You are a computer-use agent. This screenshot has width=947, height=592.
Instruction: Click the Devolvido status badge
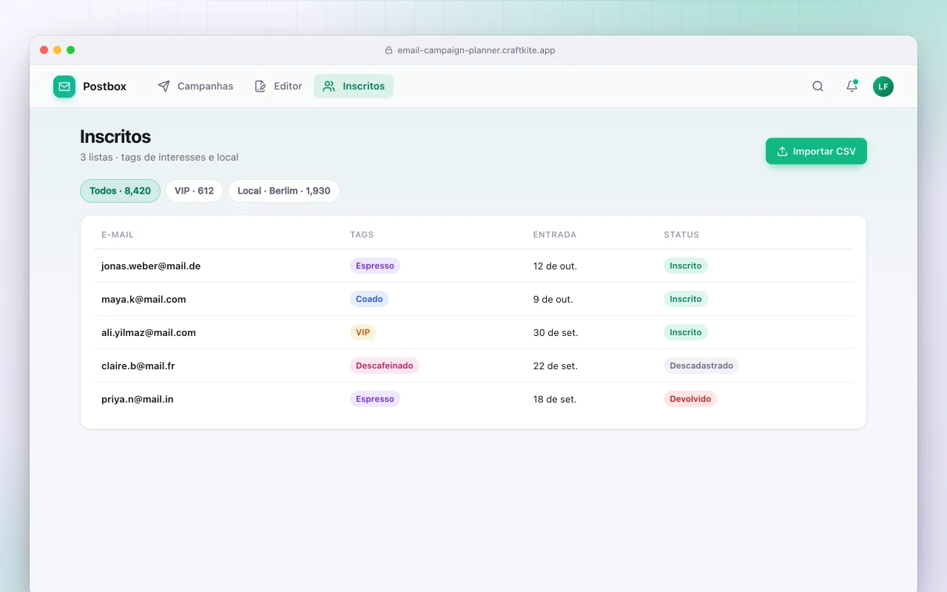pos(690,399)
